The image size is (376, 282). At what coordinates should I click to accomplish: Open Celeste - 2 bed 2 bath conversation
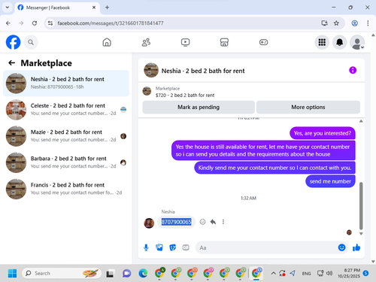[66, 110]
